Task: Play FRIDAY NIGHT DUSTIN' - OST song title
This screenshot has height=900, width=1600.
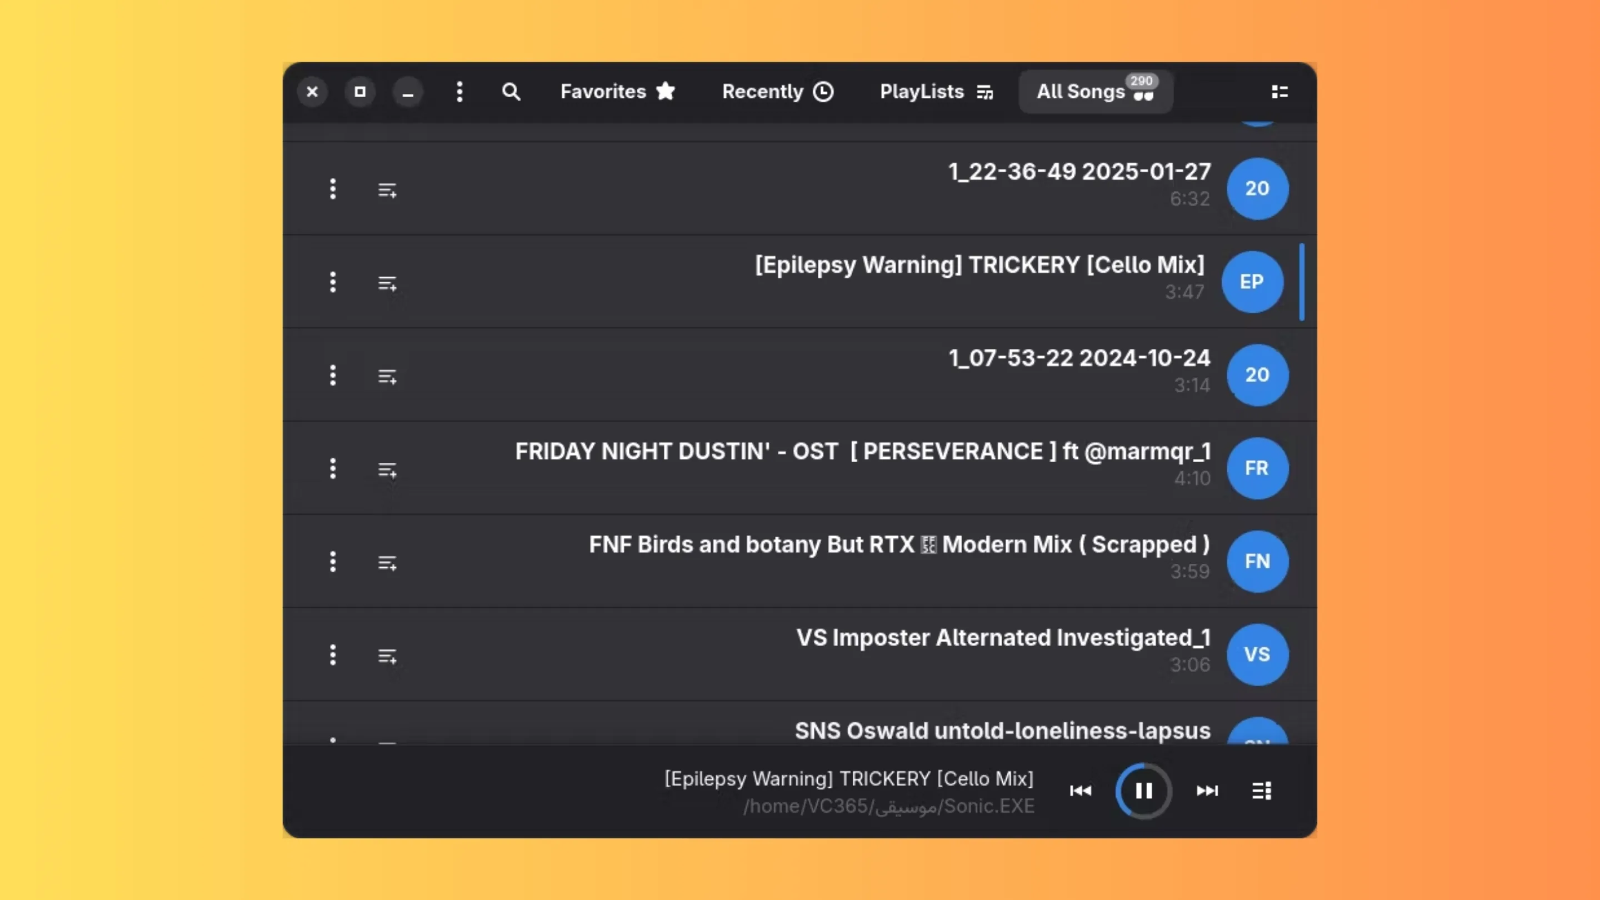Action: tap(863, 452)
